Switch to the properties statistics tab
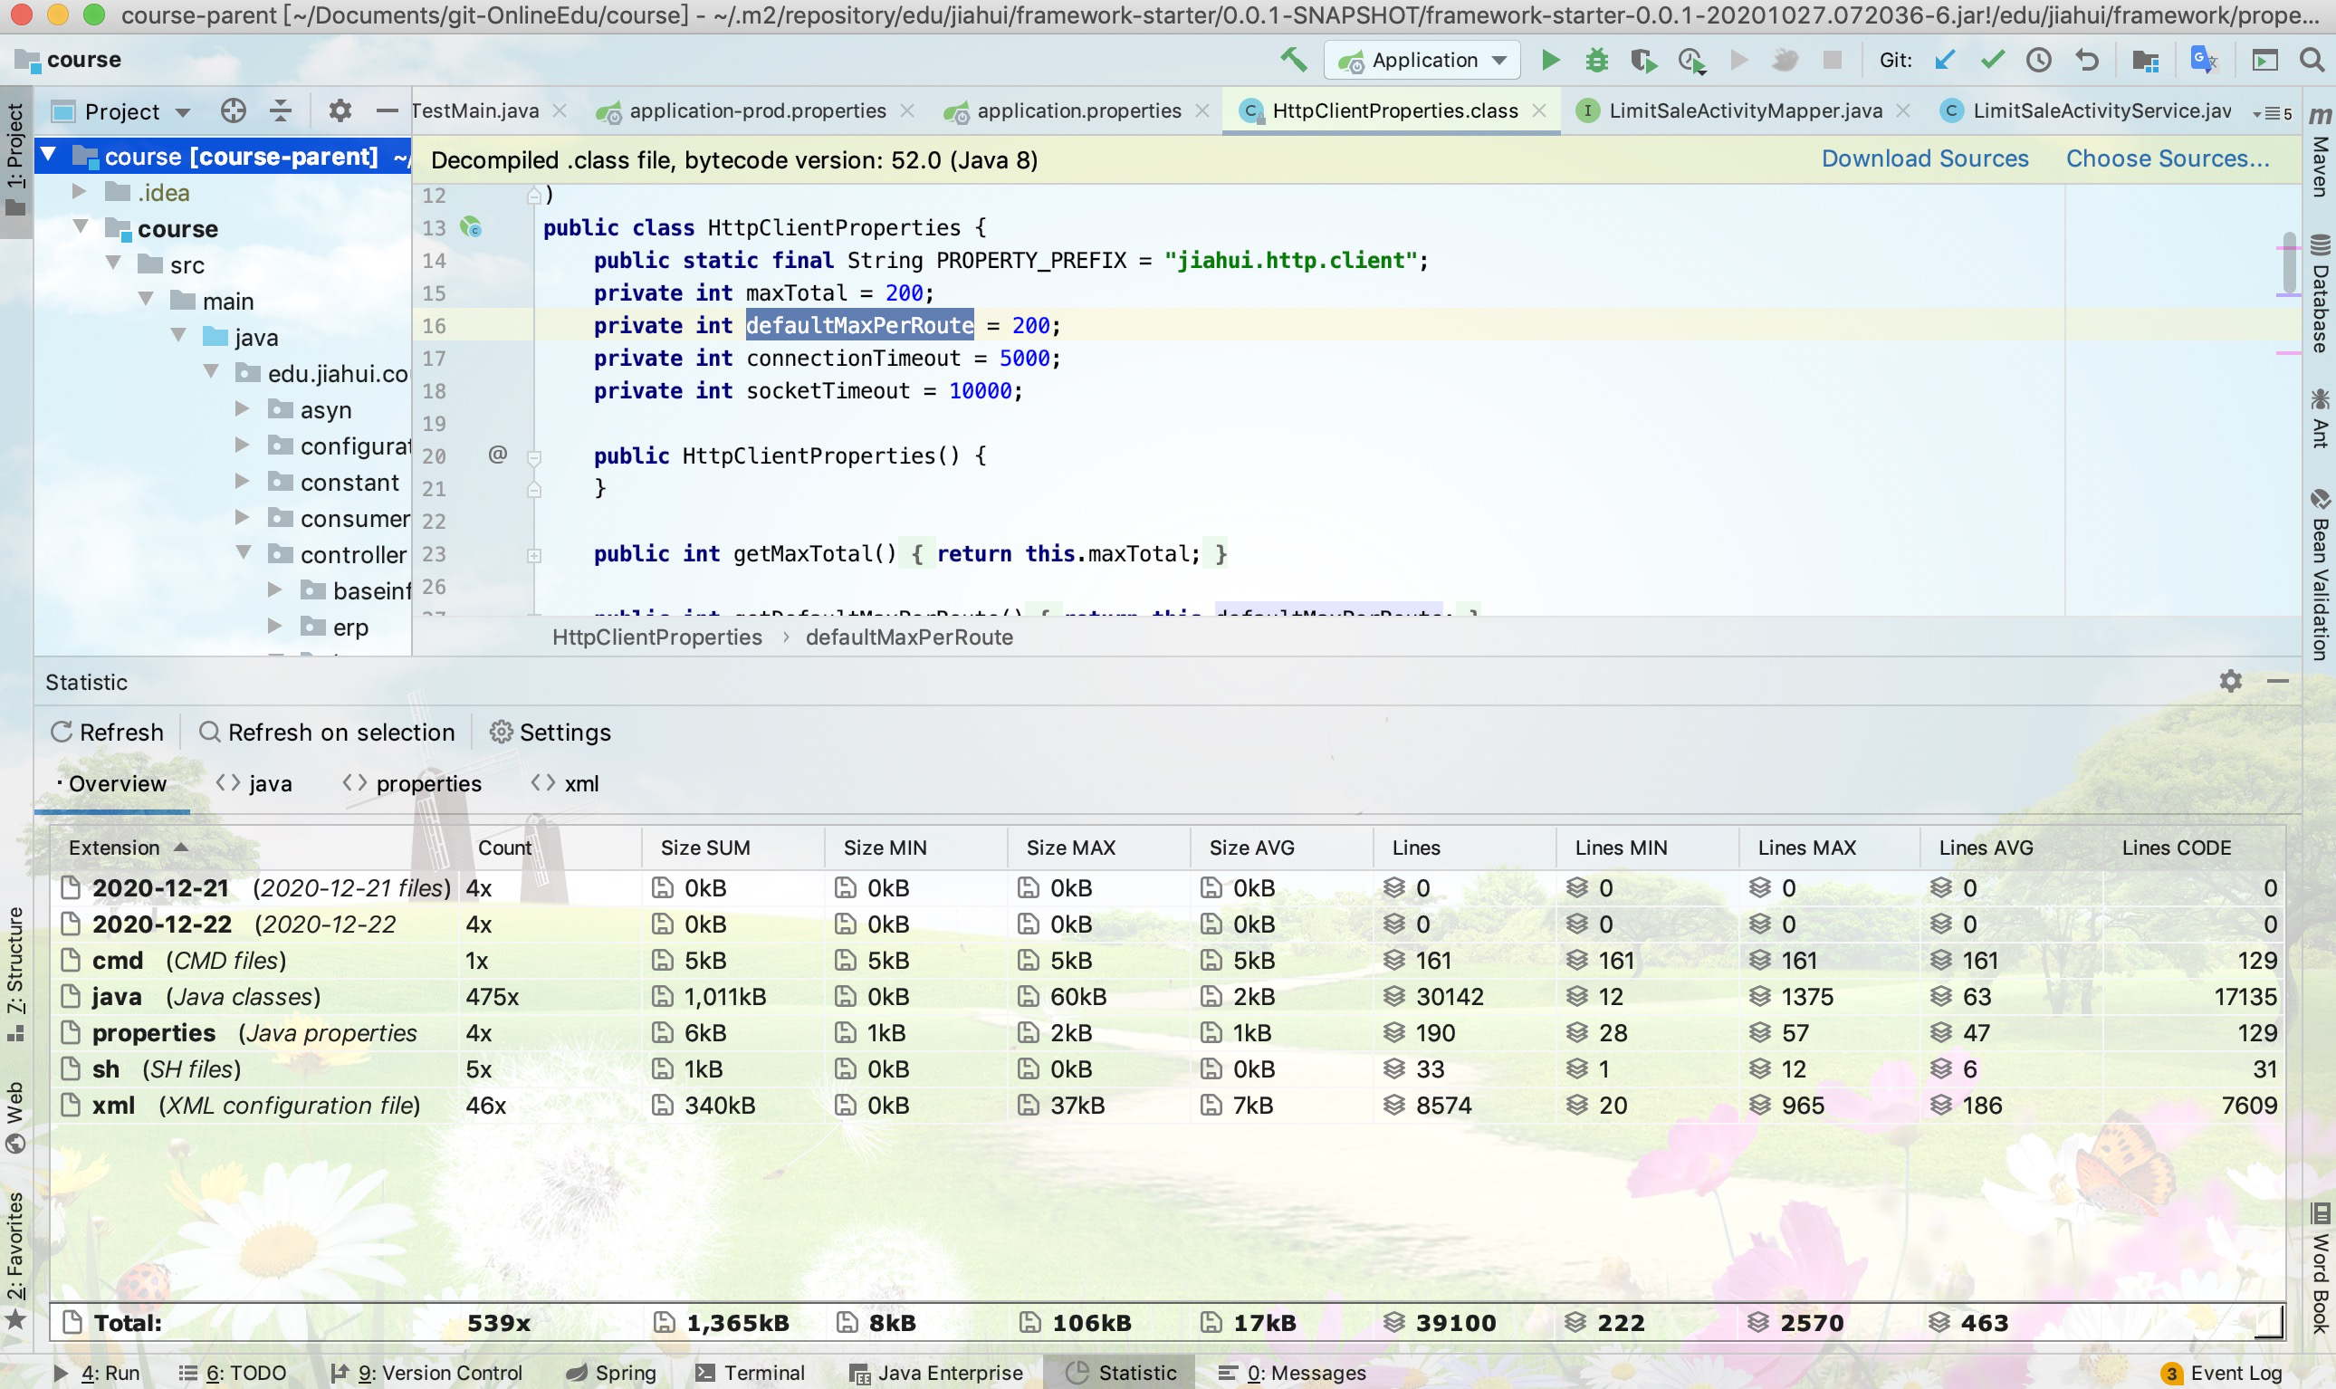2336x1389 pixels. [428, 782]
